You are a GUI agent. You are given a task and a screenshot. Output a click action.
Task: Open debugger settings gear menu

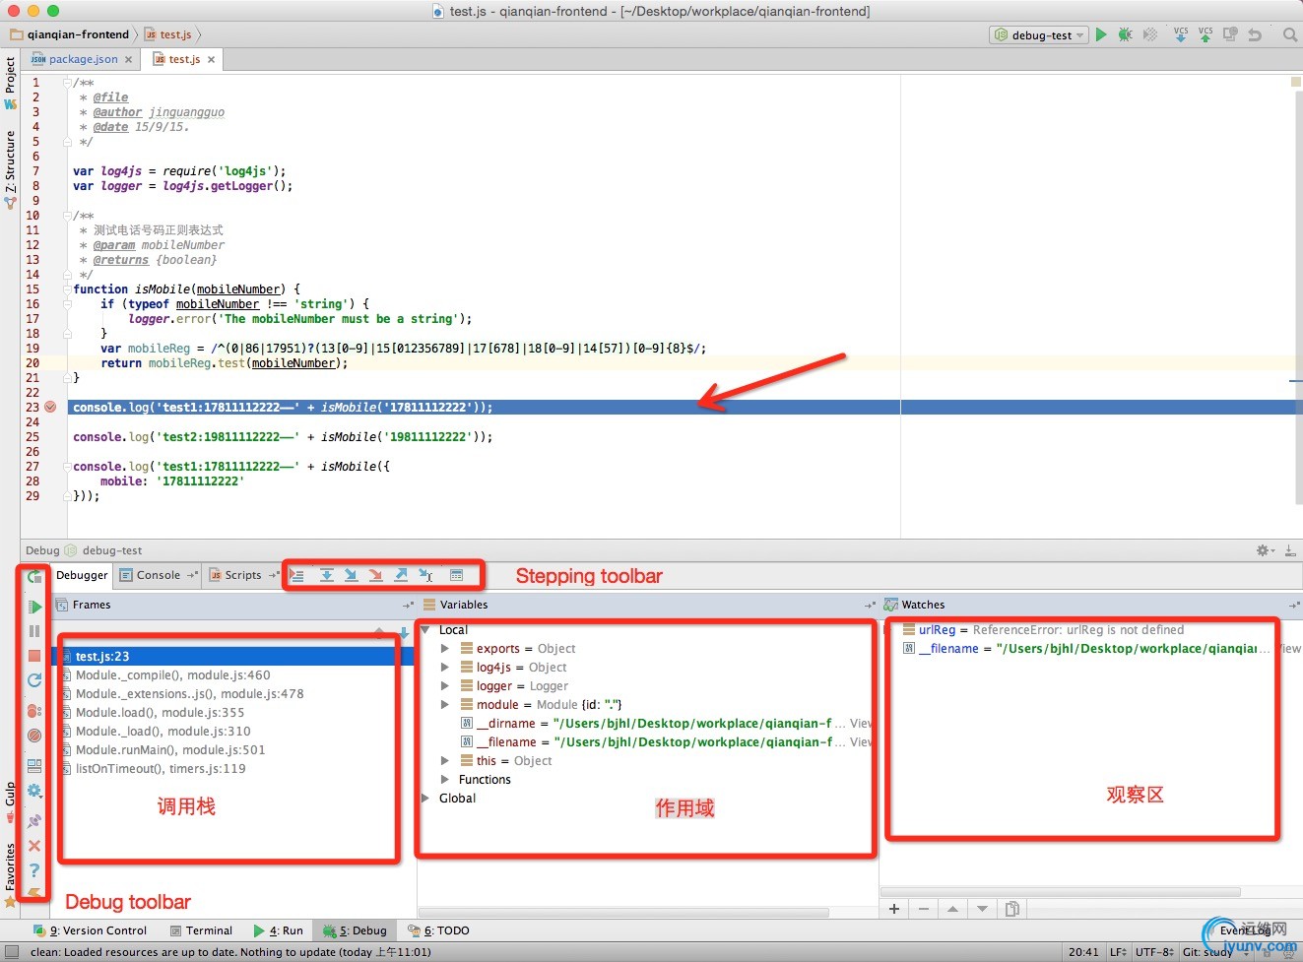point(34,791)
